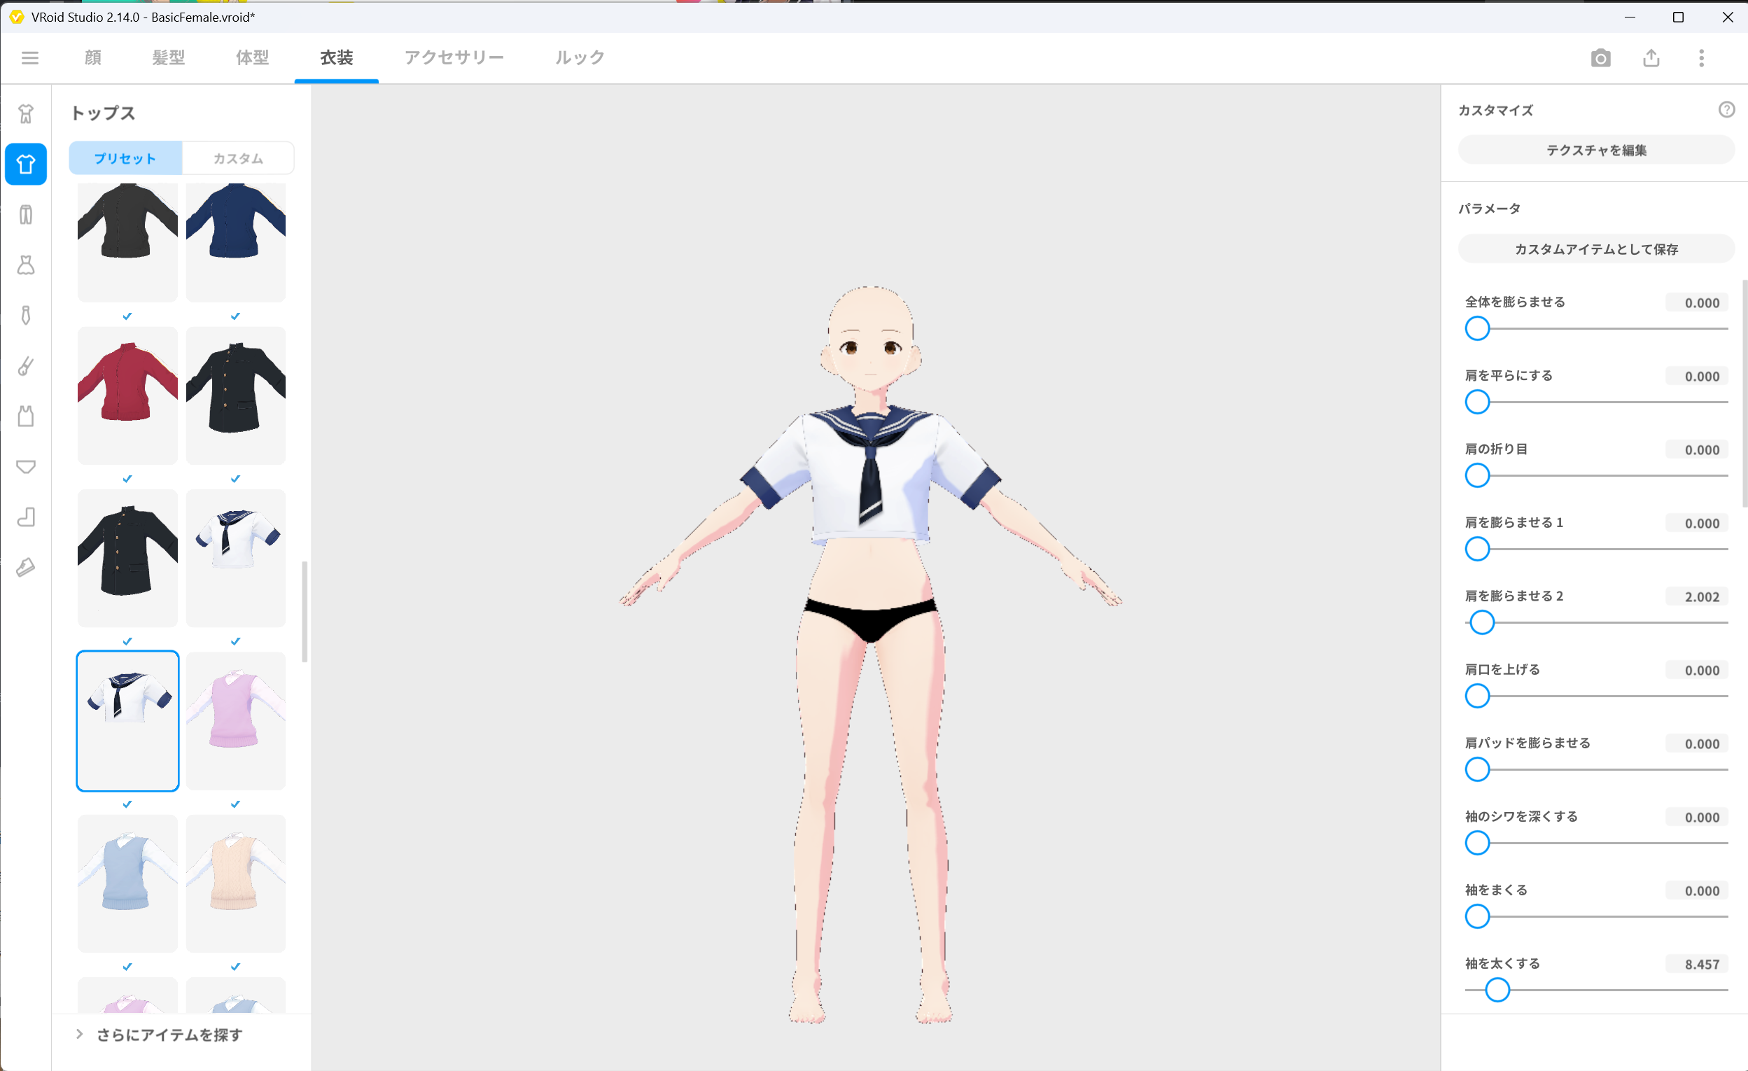Open the help icon beside カスタマイズ
This screenshot has height=1071, width=1748.
pos(1727,109)
